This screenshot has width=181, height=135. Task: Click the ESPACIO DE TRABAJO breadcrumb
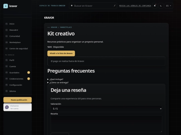click(49, 6)
